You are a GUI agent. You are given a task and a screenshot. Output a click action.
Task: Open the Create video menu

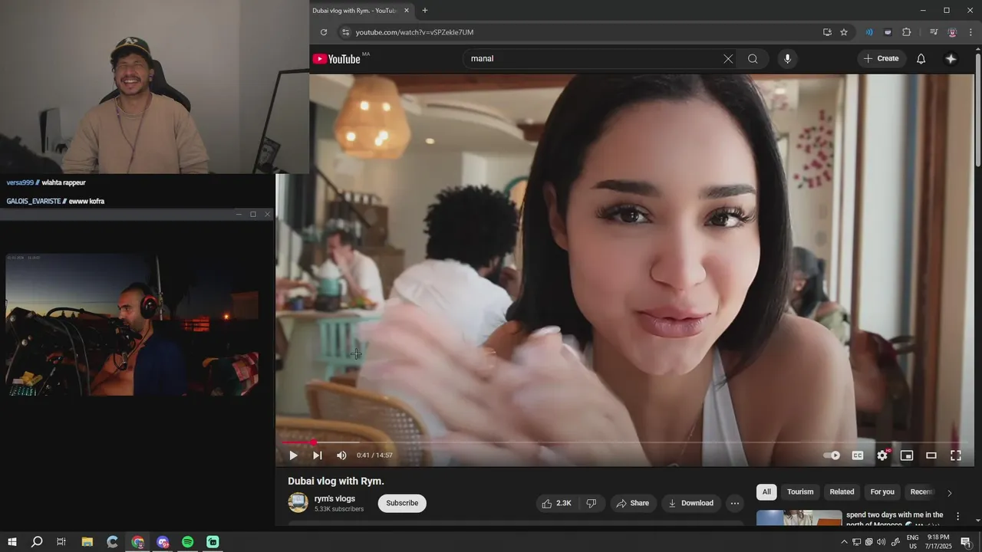point(881,59)
